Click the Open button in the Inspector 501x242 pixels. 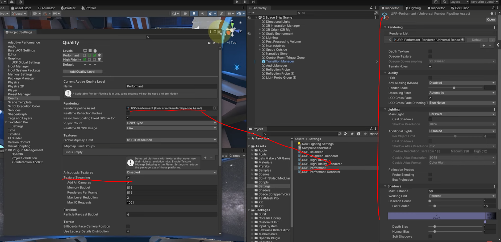(491, 19)
